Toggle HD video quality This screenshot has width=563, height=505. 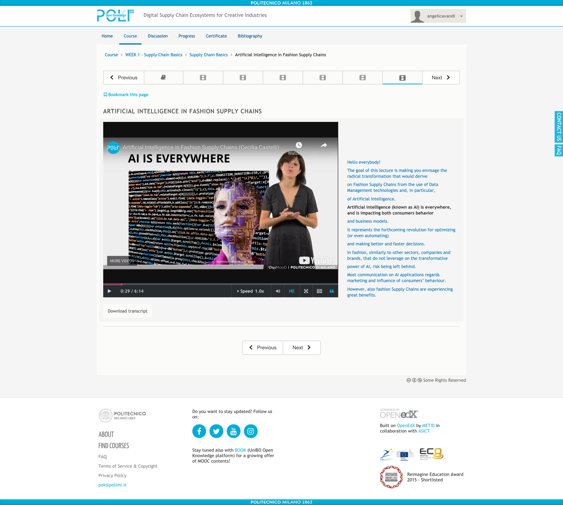pyautogui.click(x=291, y=291)
